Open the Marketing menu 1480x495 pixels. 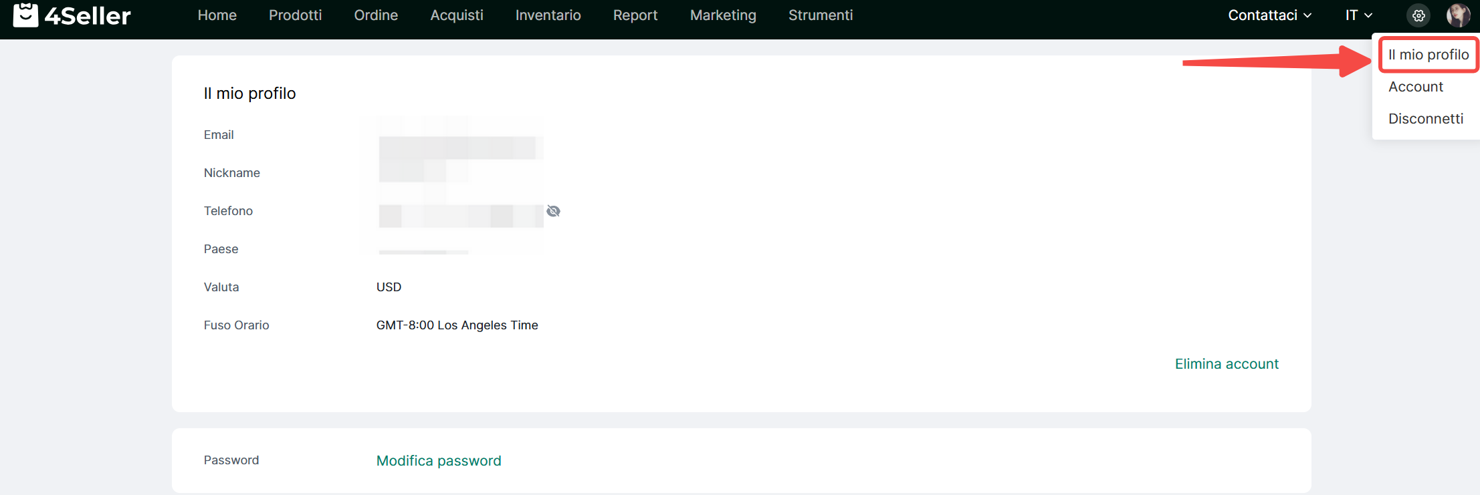(x=723, y=15)
